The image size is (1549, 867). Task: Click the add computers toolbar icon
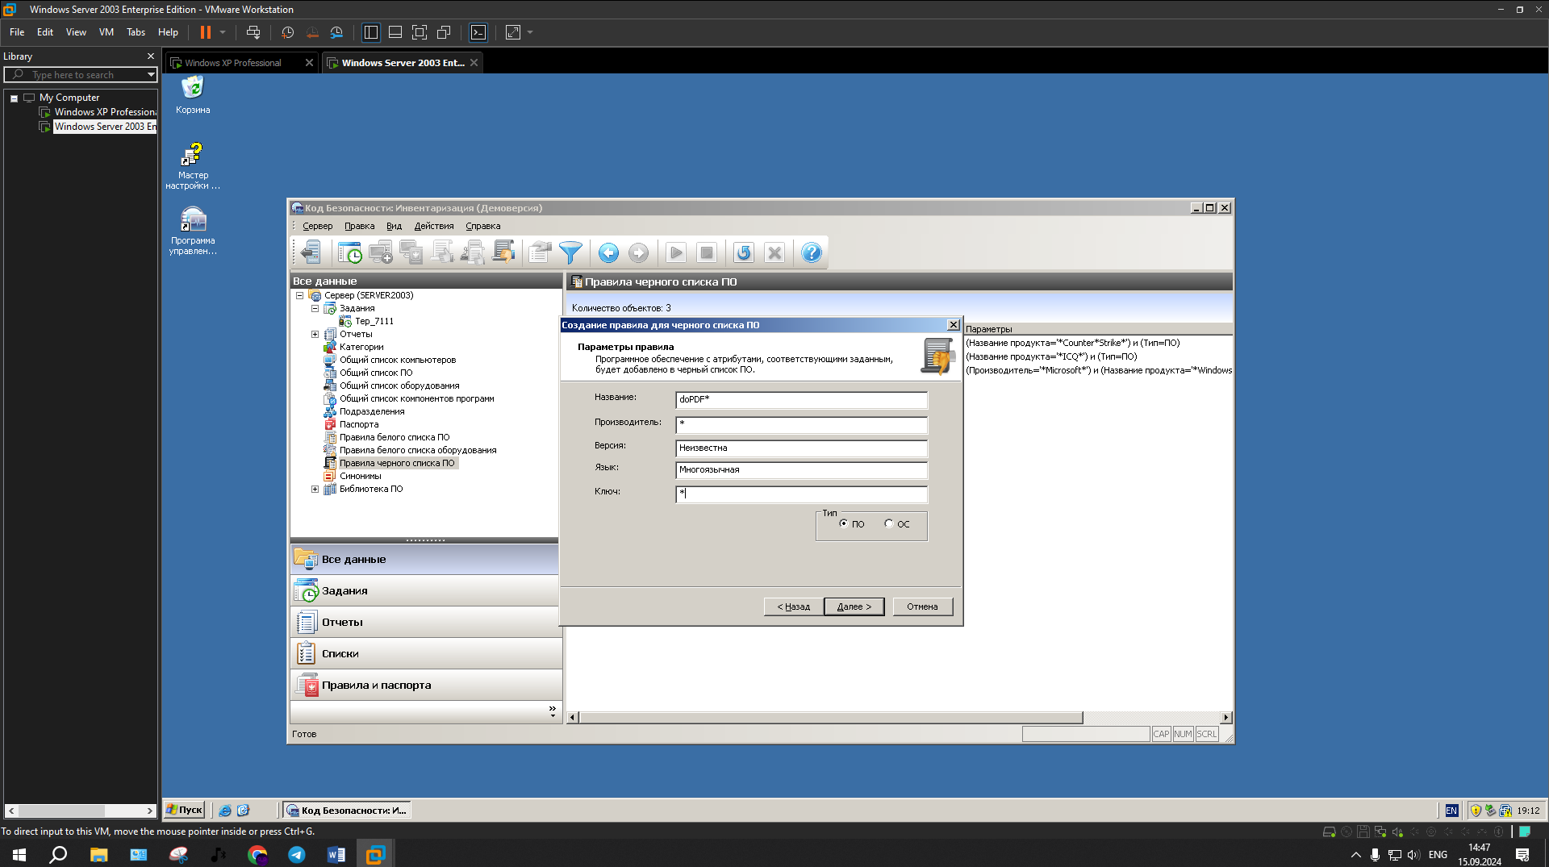click(x=381, y=253)
